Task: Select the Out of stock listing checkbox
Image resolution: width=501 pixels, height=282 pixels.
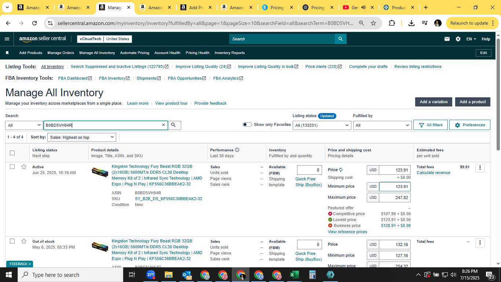Action: click(x=12, y=241)
